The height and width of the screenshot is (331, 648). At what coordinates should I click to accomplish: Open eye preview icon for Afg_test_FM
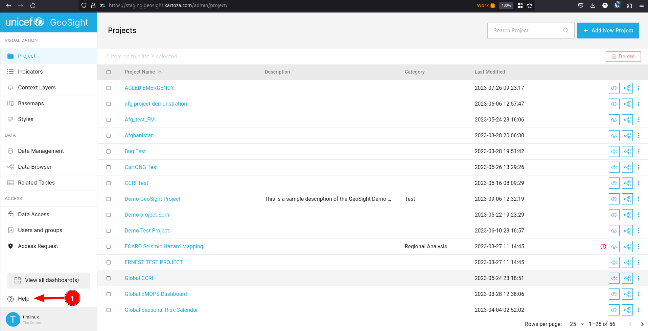[x=614, y=120]
